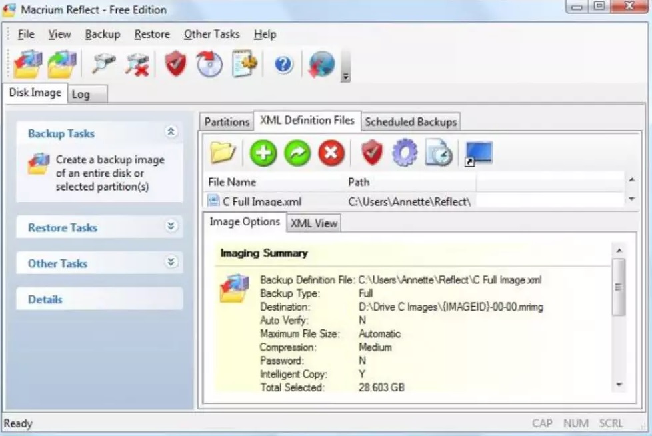Screen dimensions: 652x436
Task: Click the Total Selected value 28.603 GB
Action: [381, 387]
